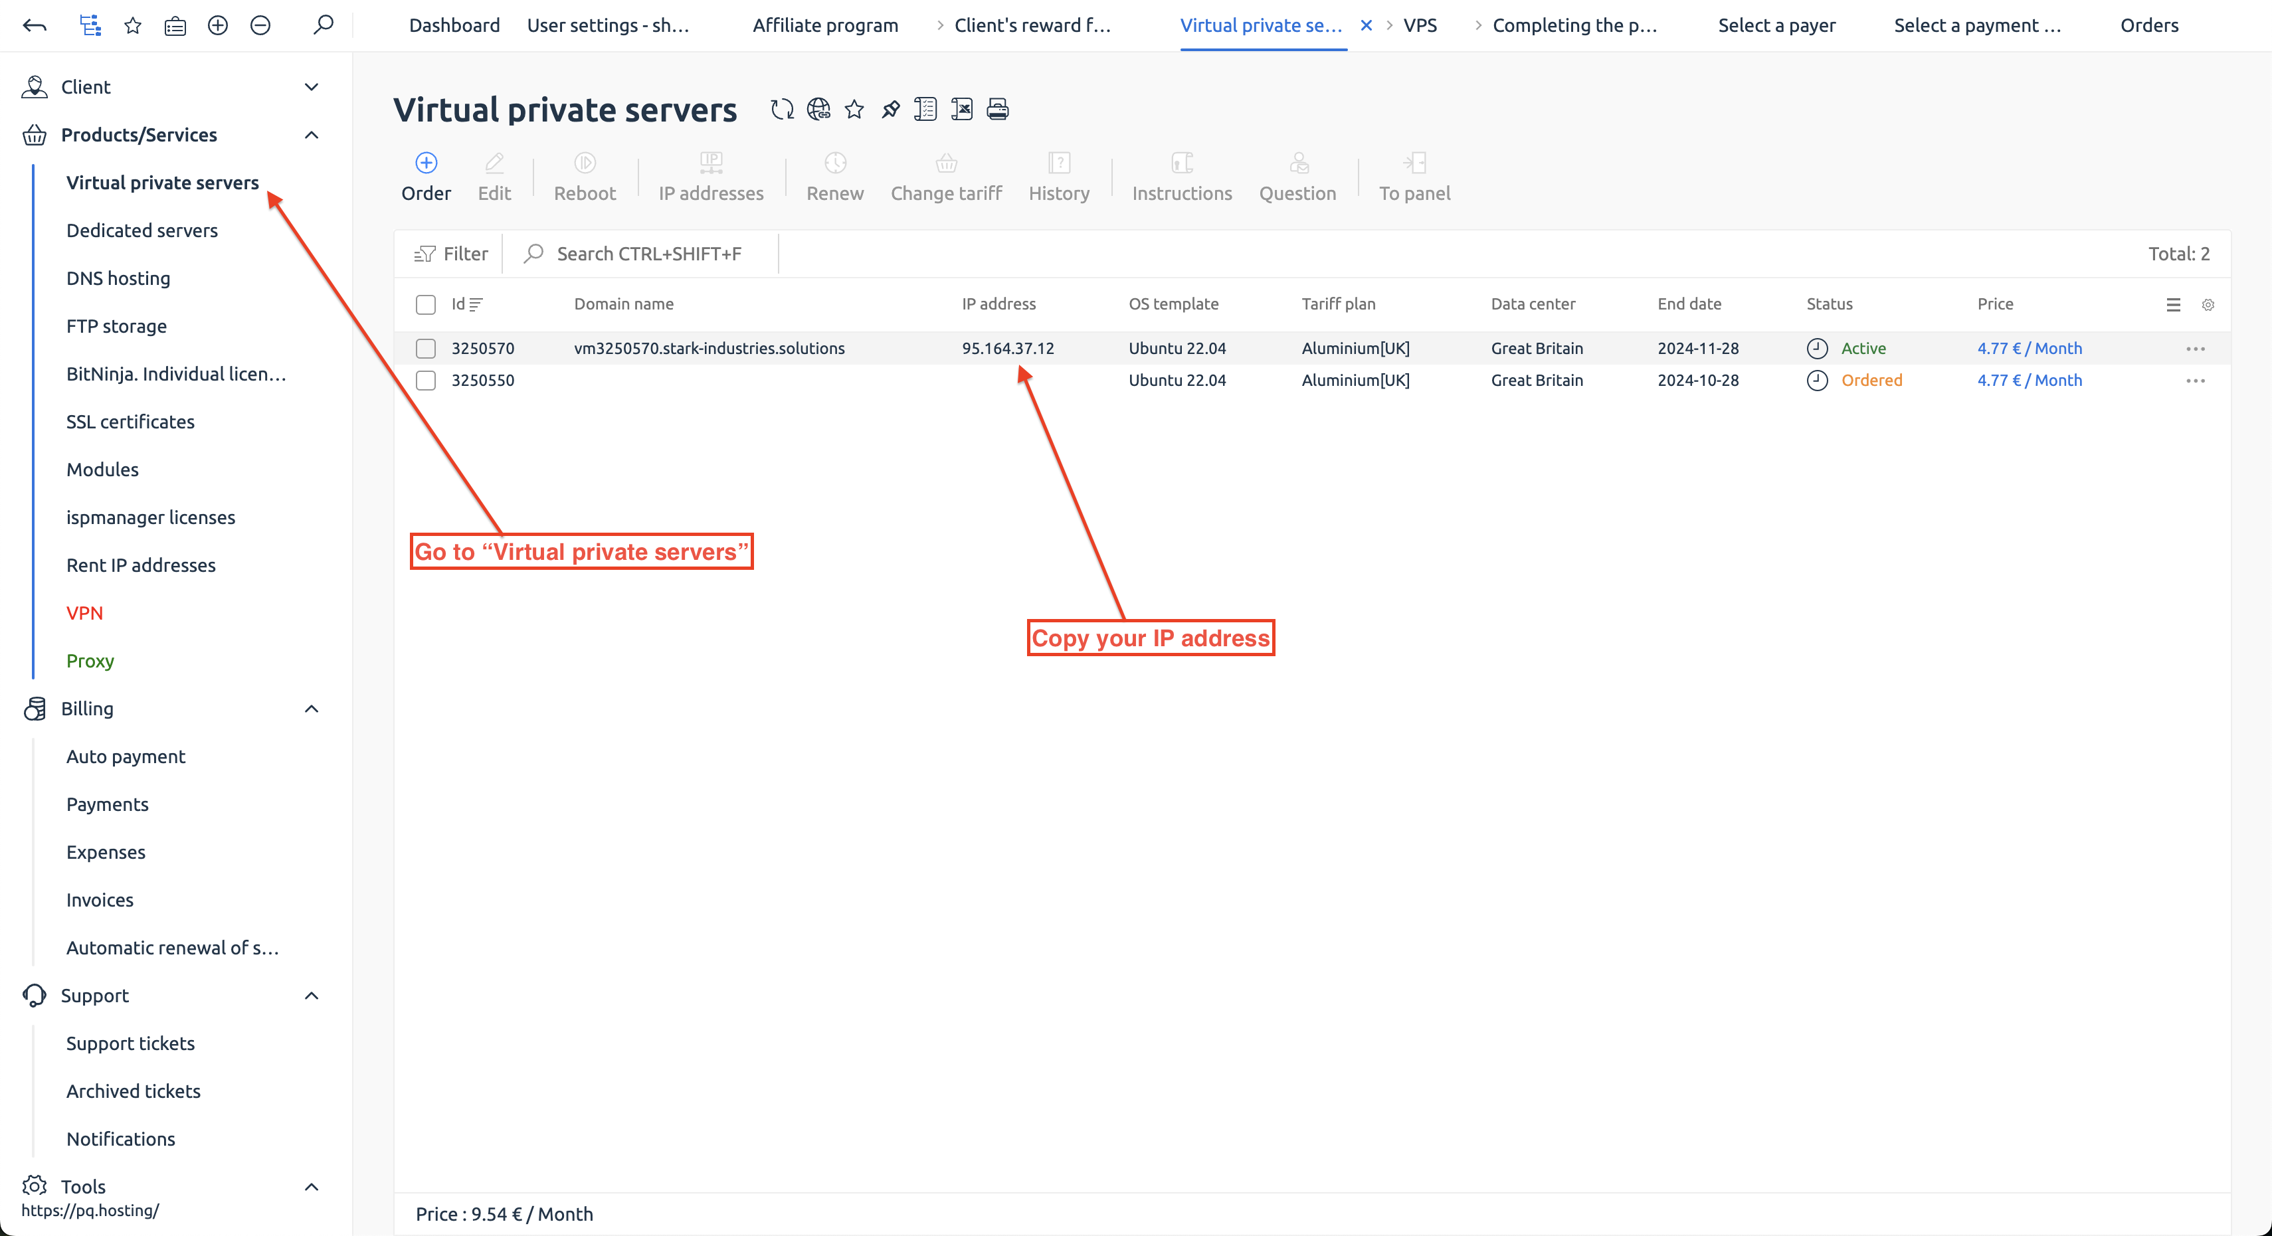This screenshot has width=2272, height=1236.
Task: Pin the Virtual private servers tab
Action: pos(890,110)
